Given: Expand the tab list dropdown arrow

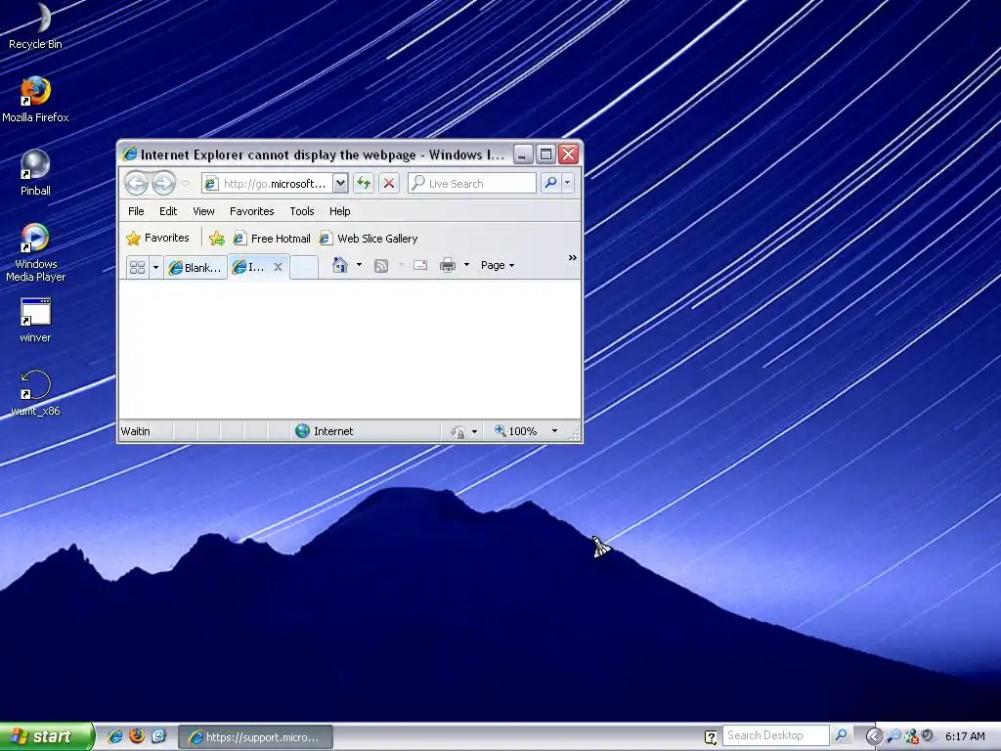Looking at the screenshot, I should [155, 268].
